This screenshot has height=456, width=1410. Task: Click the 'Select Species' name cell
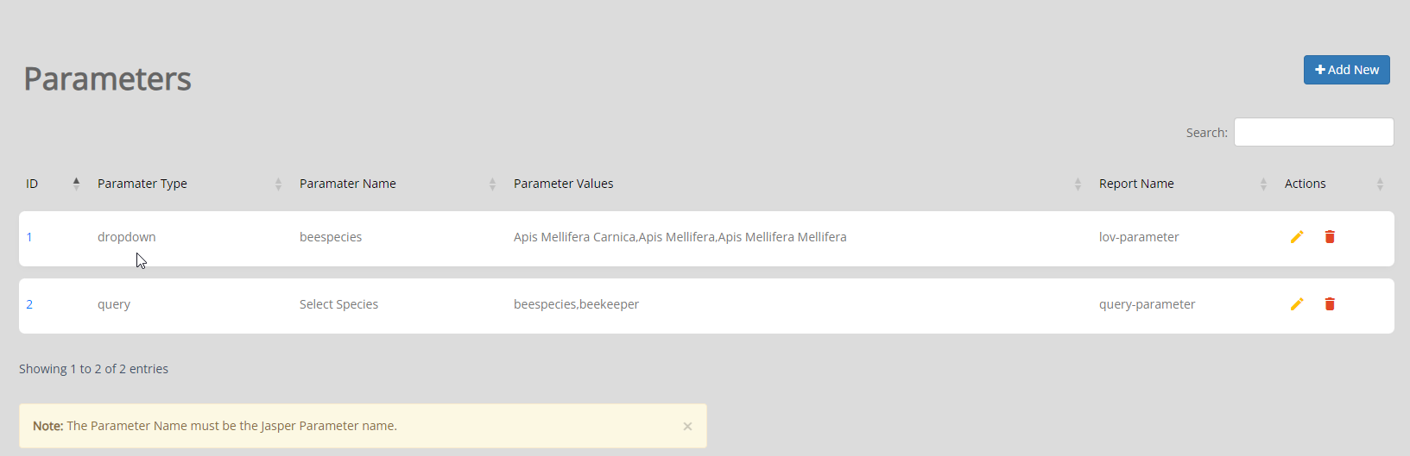pos(338,304)
